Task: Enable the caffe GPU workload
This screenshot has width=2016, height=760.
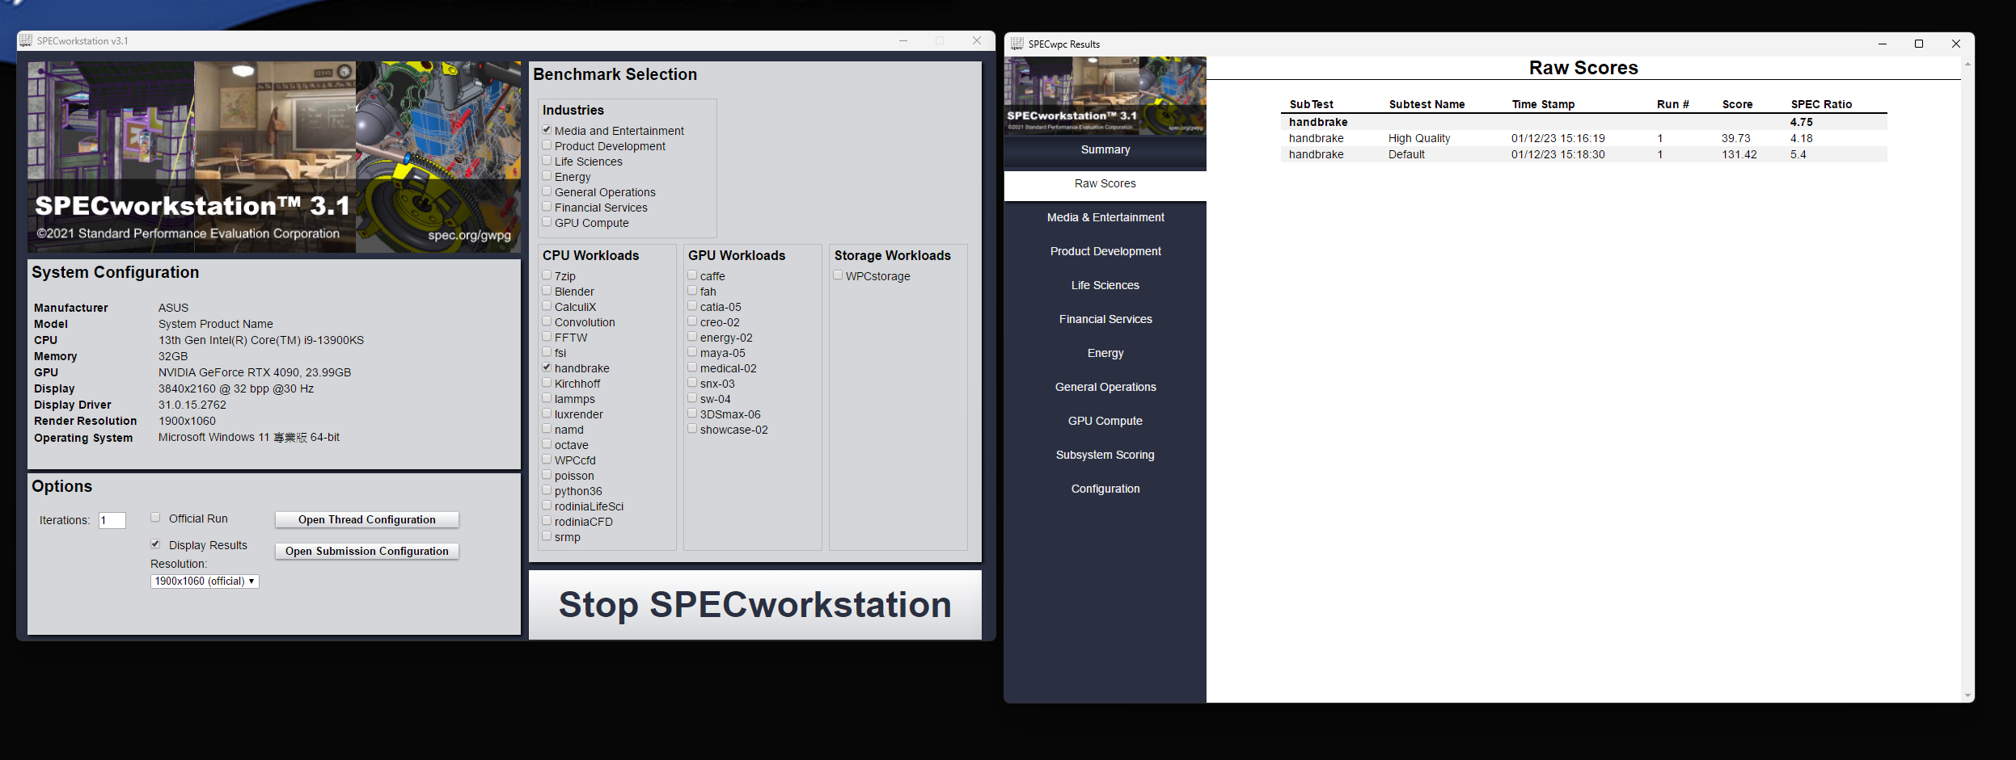Action: pyautogui.click(x=692, y=275)
